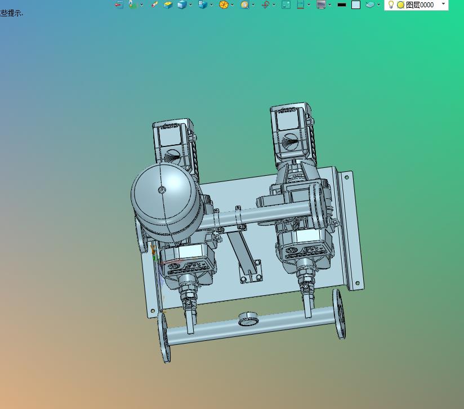Click the yellow-topped box icon
This screenshot has width=464, height=409.
(168, 5)
